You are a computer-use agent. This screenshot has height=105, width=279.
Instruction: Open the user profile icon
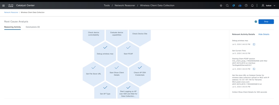[263, 6]
